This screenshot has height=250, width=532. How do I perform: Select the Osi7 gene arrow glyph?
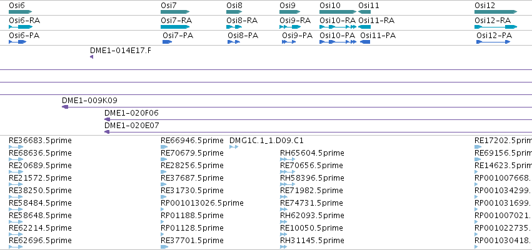175,12
